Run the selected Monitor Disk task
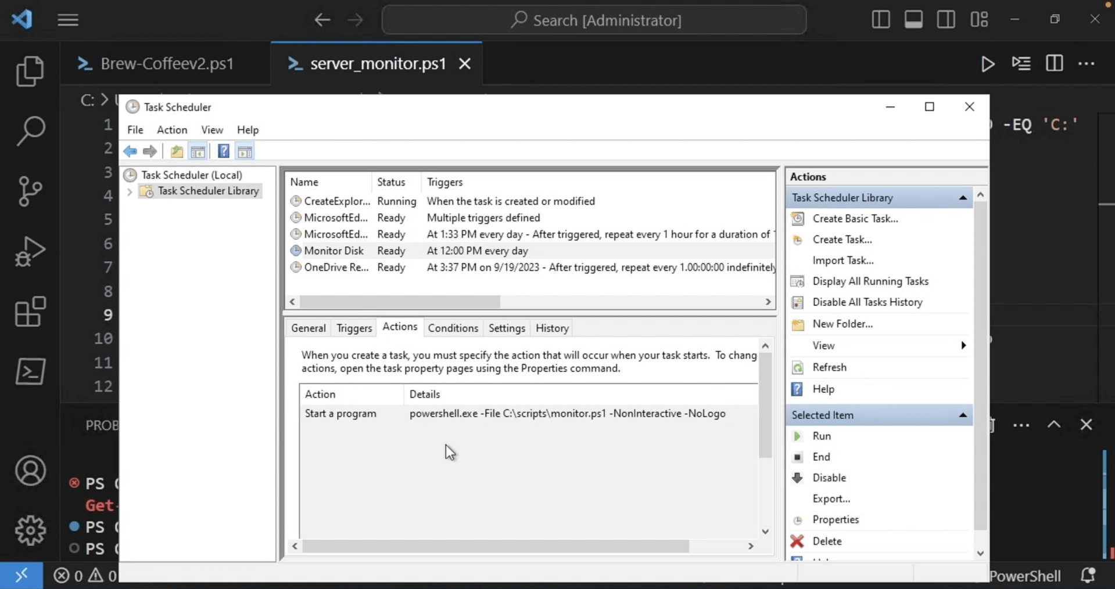1115x589 pixels. point(822,436)
